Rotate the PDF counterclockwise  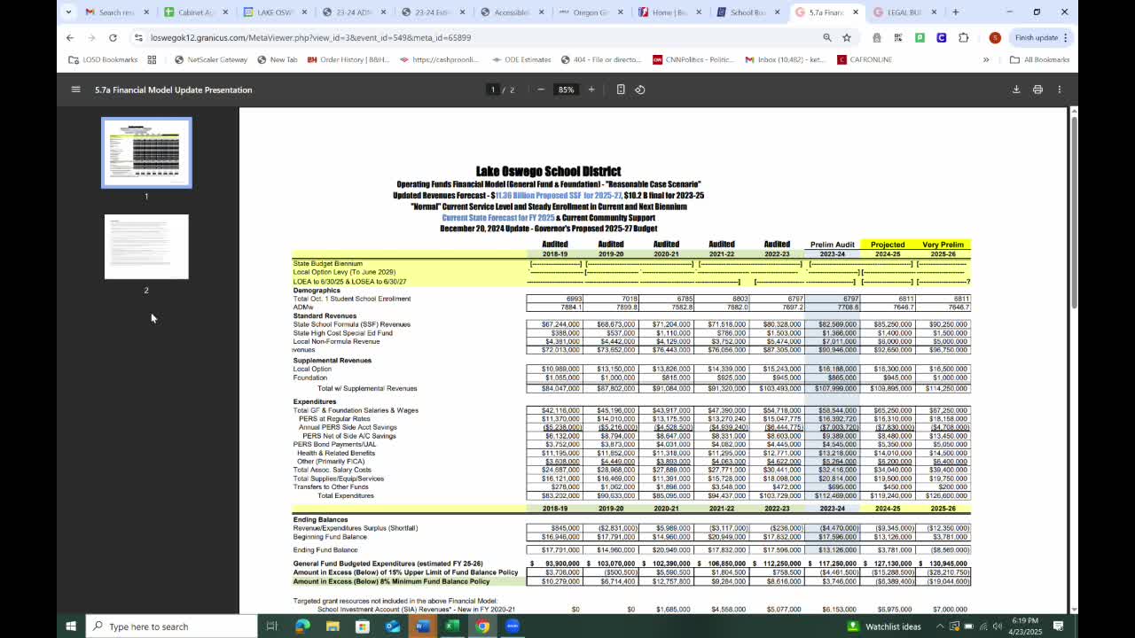tap(640, 89)
